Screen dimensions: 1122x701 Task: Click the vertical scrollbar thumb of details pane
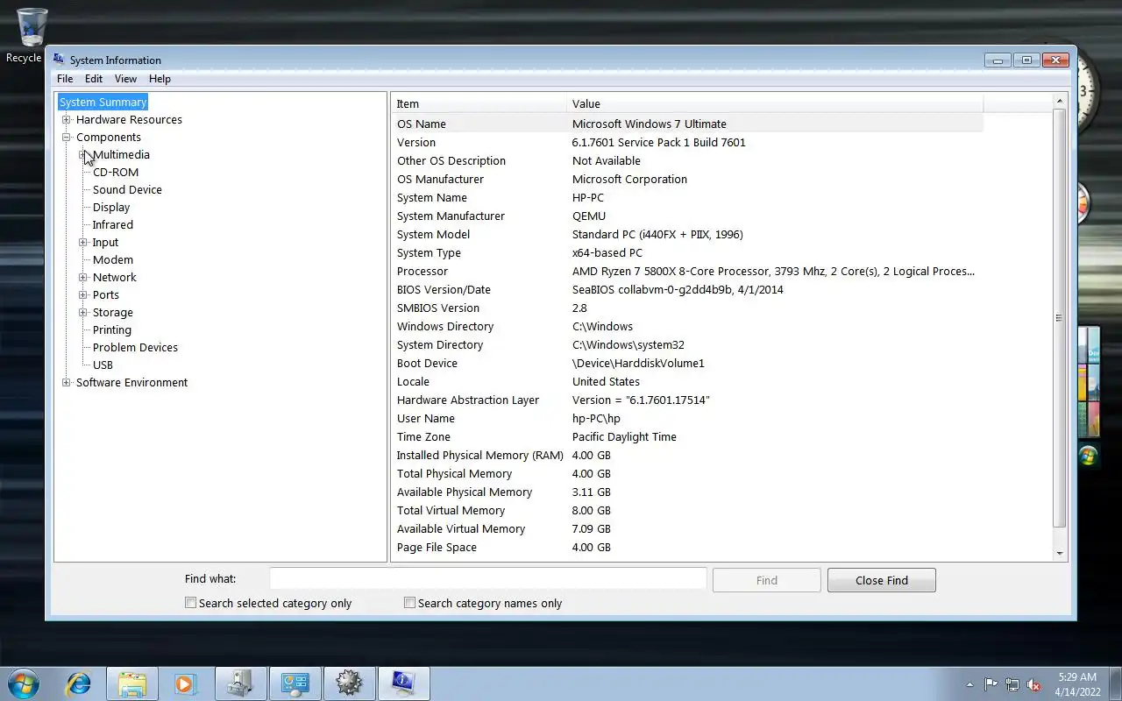tap(1059, 318)
